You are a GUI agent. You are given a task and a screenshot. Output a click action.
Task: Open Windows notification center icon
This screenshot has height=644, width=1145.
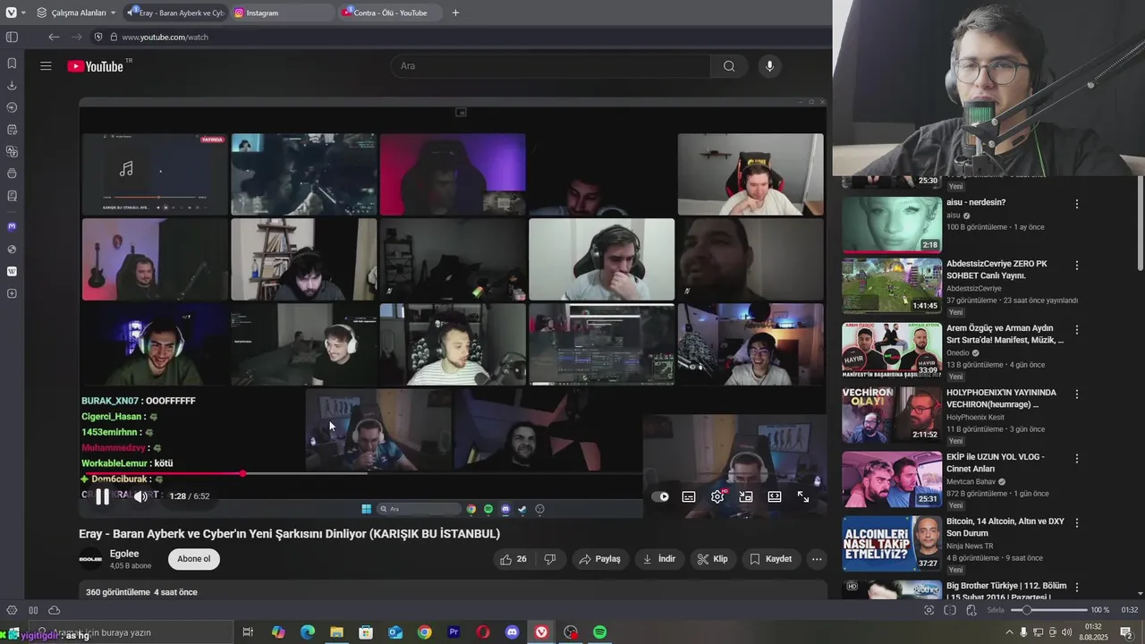pyautogui.click(x=1126, y=632)
